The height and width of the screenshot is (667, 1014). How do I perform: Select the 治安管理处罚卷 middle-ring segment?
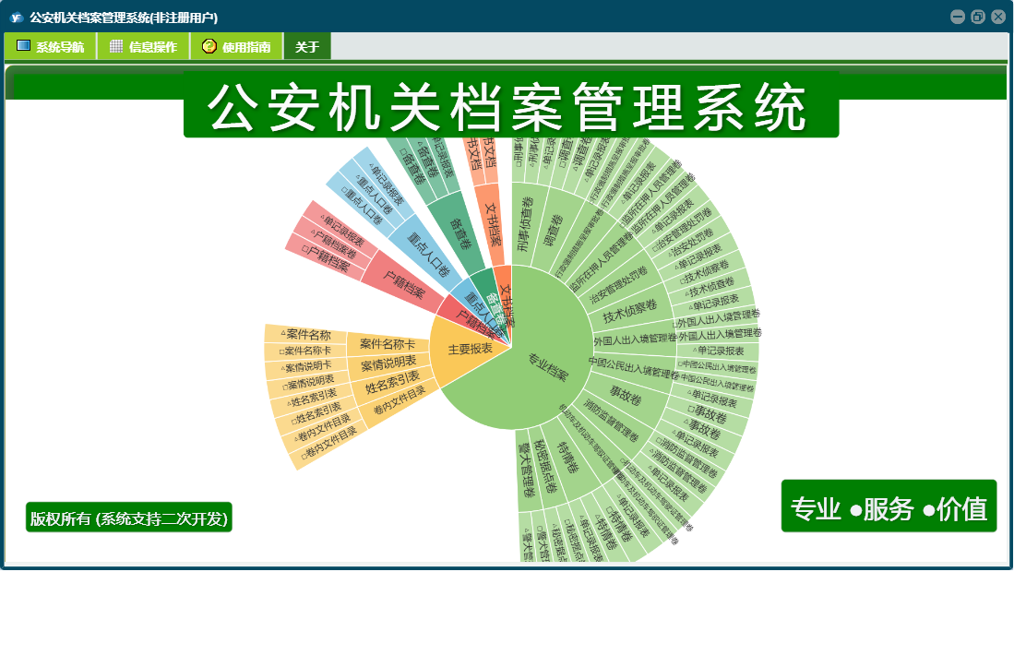pyautogui.click(x=617, y=285)
